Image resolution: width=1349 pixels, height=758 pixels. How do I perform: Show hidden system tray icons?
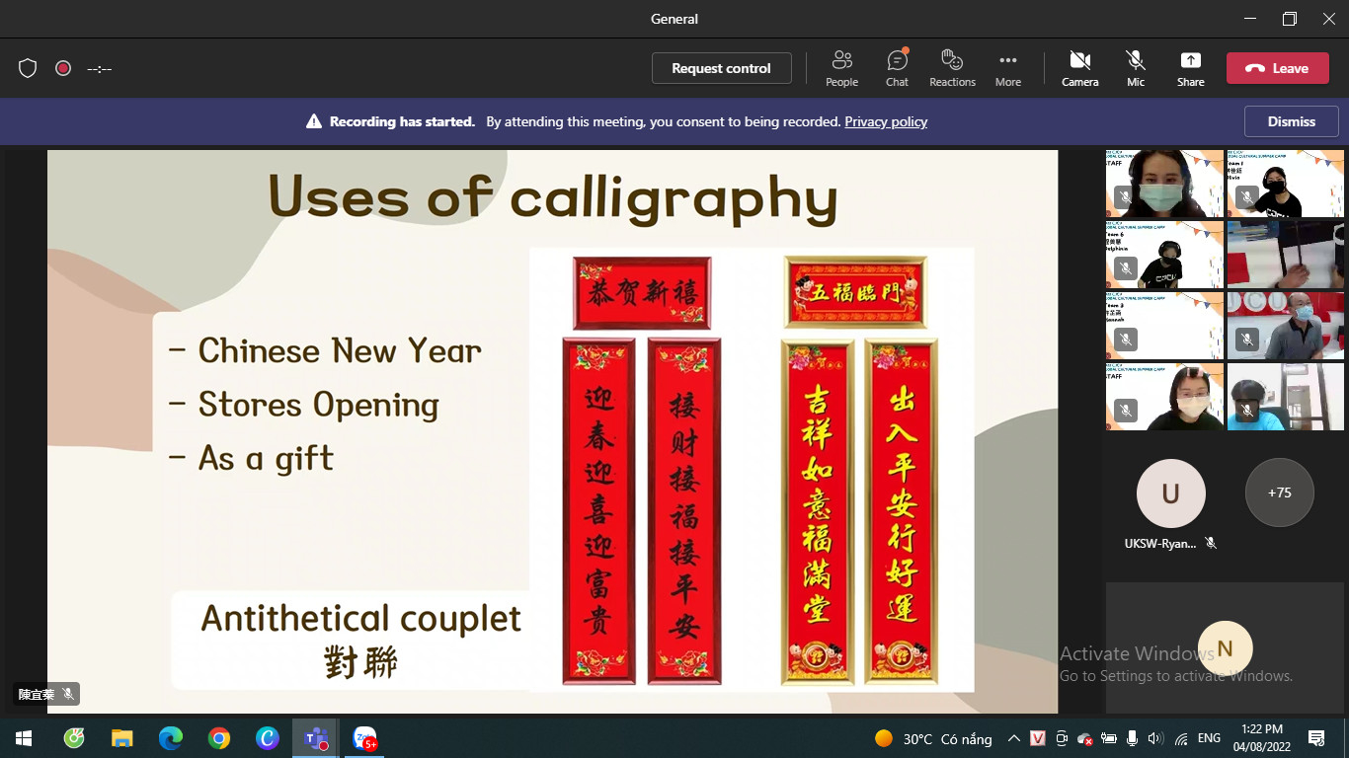pos(1013,738)
